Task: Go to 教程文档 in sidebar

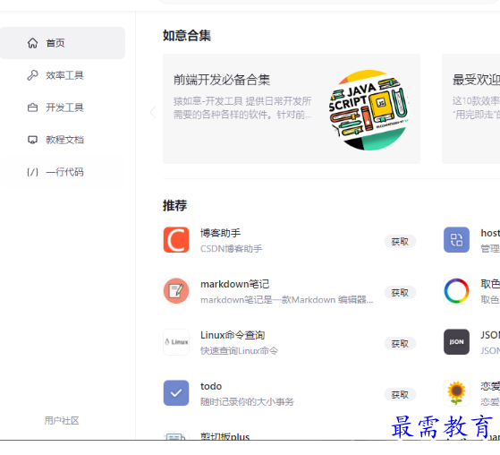Action: [63, 140]
